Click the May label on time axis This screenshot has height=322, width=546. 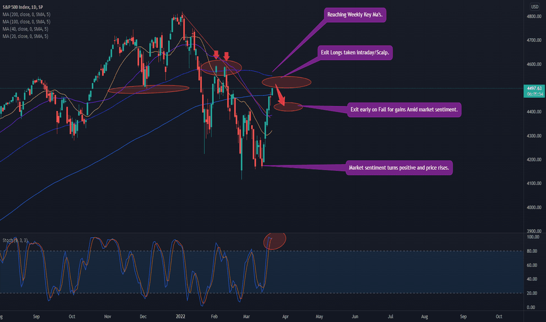319,316
